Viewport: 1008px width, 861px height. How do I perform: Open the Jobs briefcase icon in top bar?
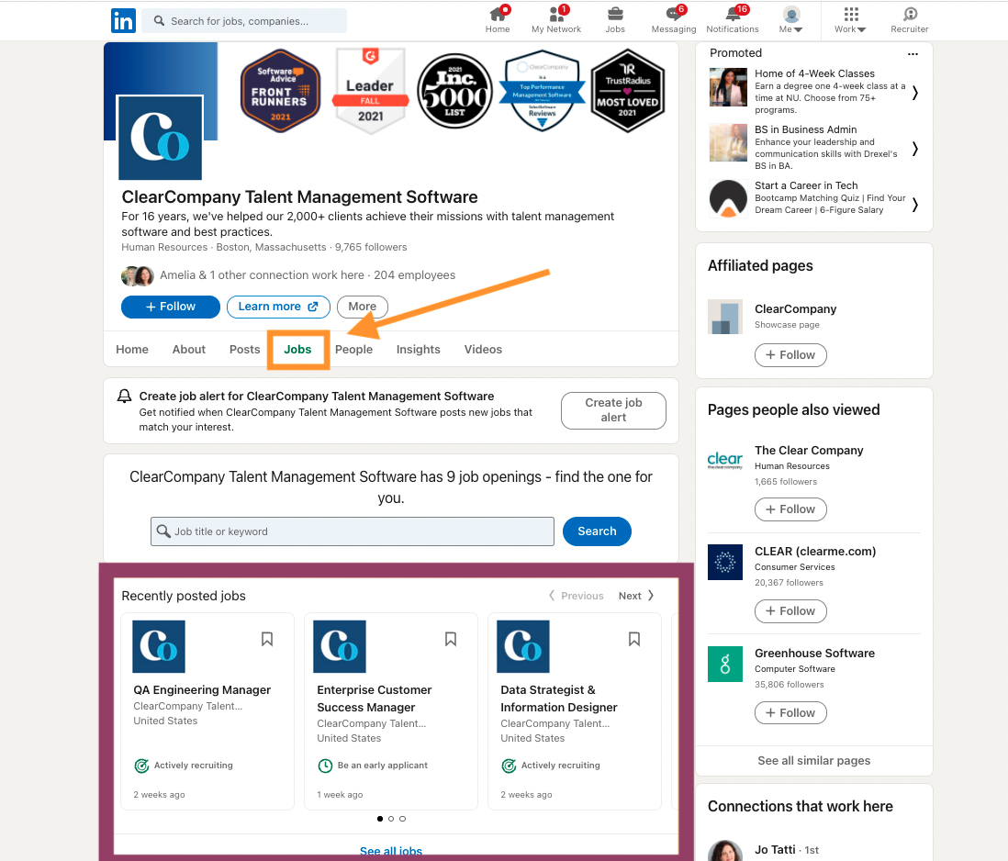615,20
